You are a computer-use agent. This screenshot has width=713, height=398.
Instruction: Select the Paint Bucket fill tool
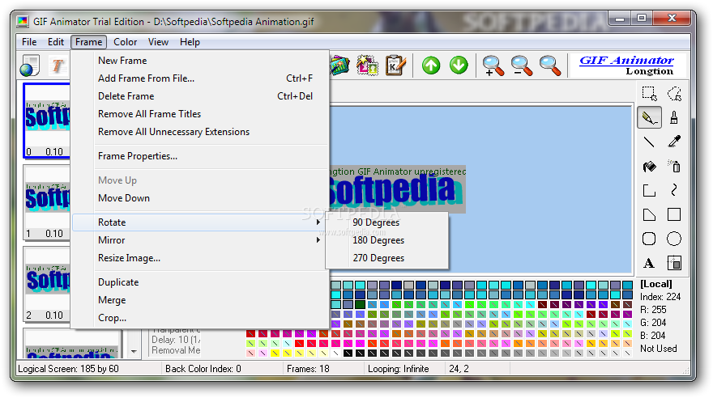tap(649, 167)
